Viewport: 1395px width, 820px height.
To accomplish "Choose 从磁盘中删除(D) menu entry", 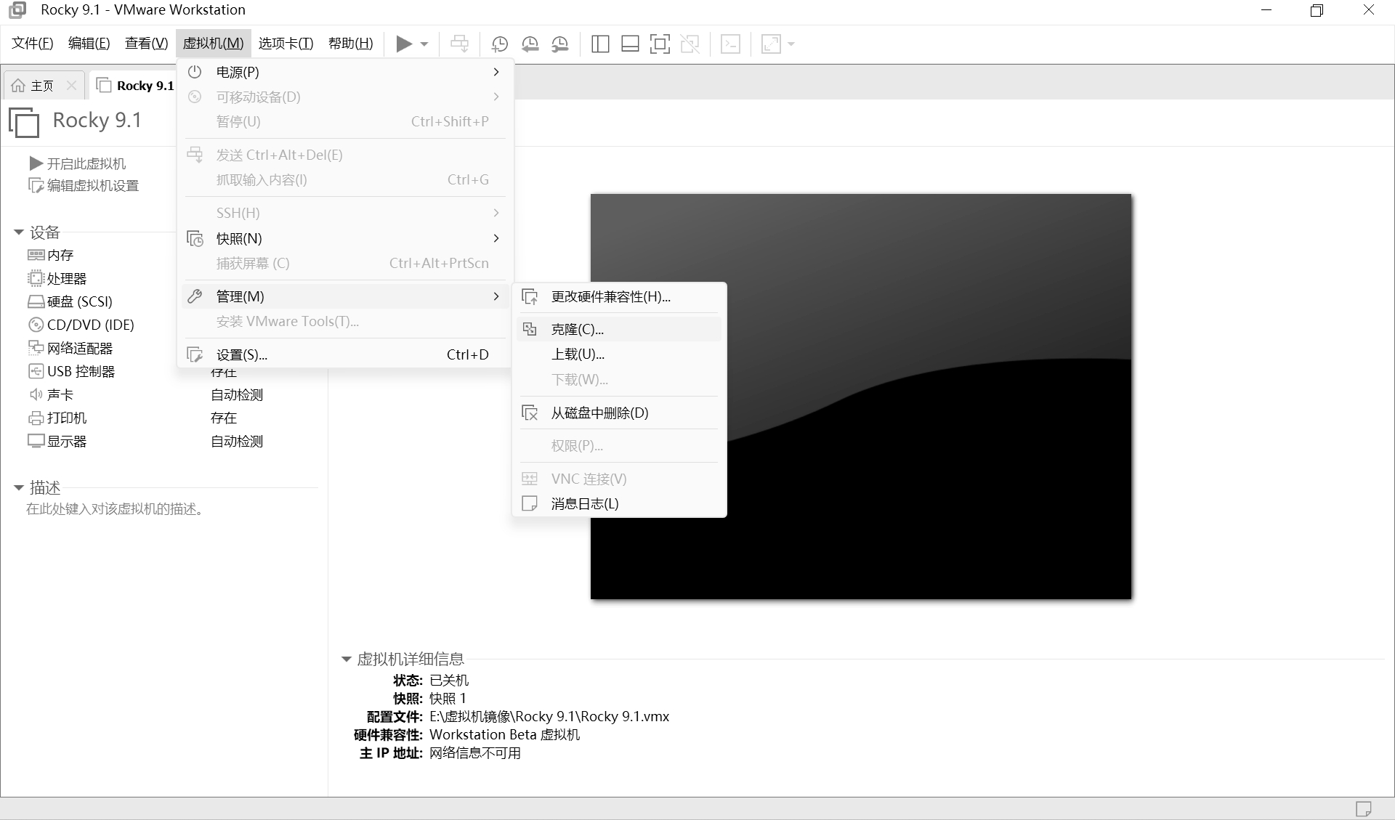I will (599, 413).
